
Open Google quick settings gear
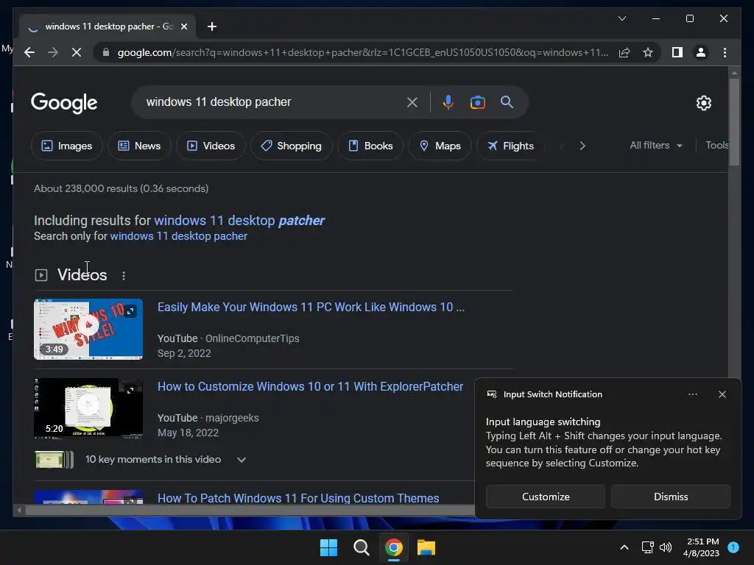[x=703, y=102]
